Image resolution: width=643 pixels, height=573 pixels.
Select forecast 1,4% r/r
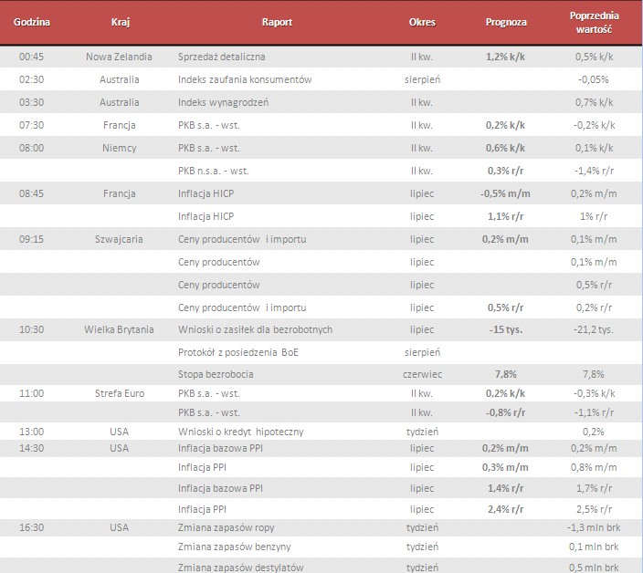coord(505,488)
